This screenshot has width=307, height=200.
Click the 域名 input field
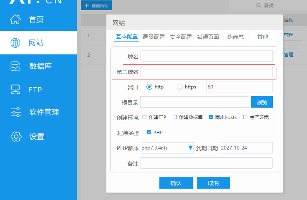pyautogui.click(x=206, y=56)
